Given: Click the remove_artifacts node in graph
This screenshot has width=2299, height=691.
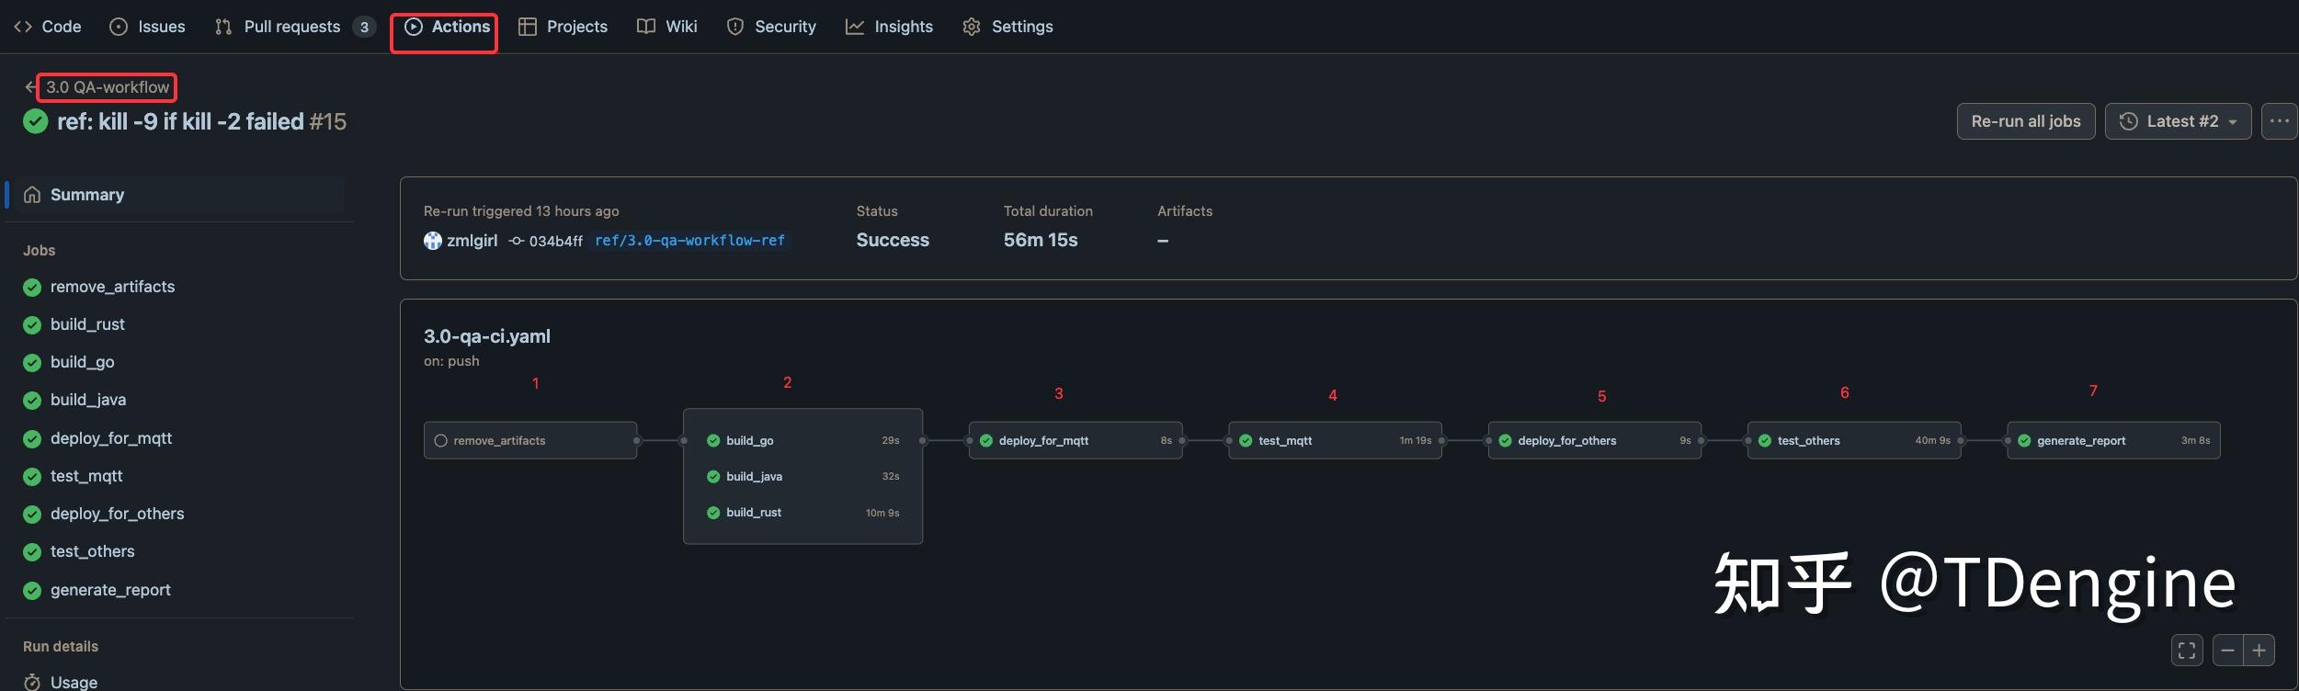Looking at the screenshot, I should pyautogui.click(x=530, y=440).
